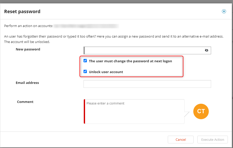Focus the New password input field
Viewport: 233px width, 148px height.
[147, 50]
